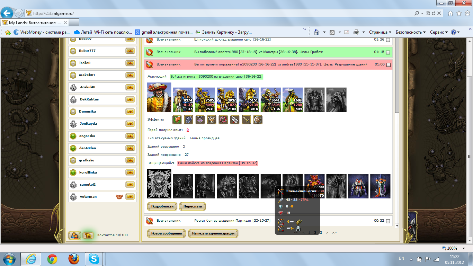This screenshot has height=266, width=473.
Task: Tick the checkbox for the 01:15 victory message
Action: coord(388,53)
